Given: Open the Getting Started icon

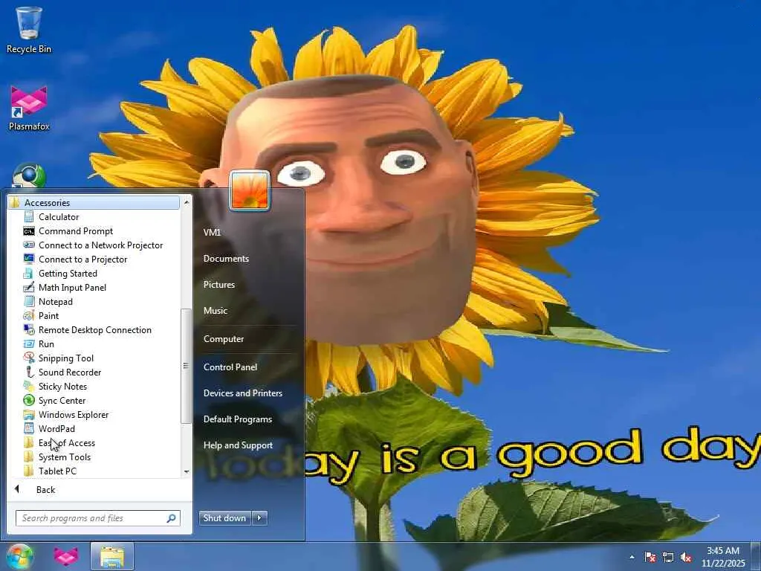Looking at the screenshot, I should (29, 274).
